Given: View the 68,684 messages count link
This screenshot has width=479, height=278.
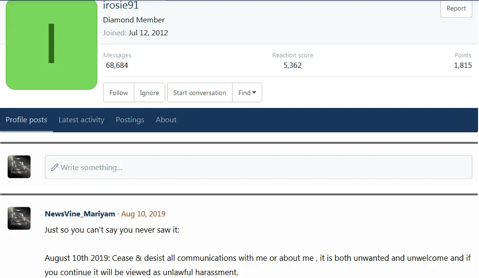Looking at the screenshot, I should (117, 65).
